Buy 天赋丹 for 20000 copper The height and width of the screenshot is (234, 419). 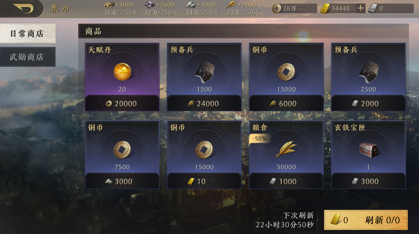coord(122,103)
